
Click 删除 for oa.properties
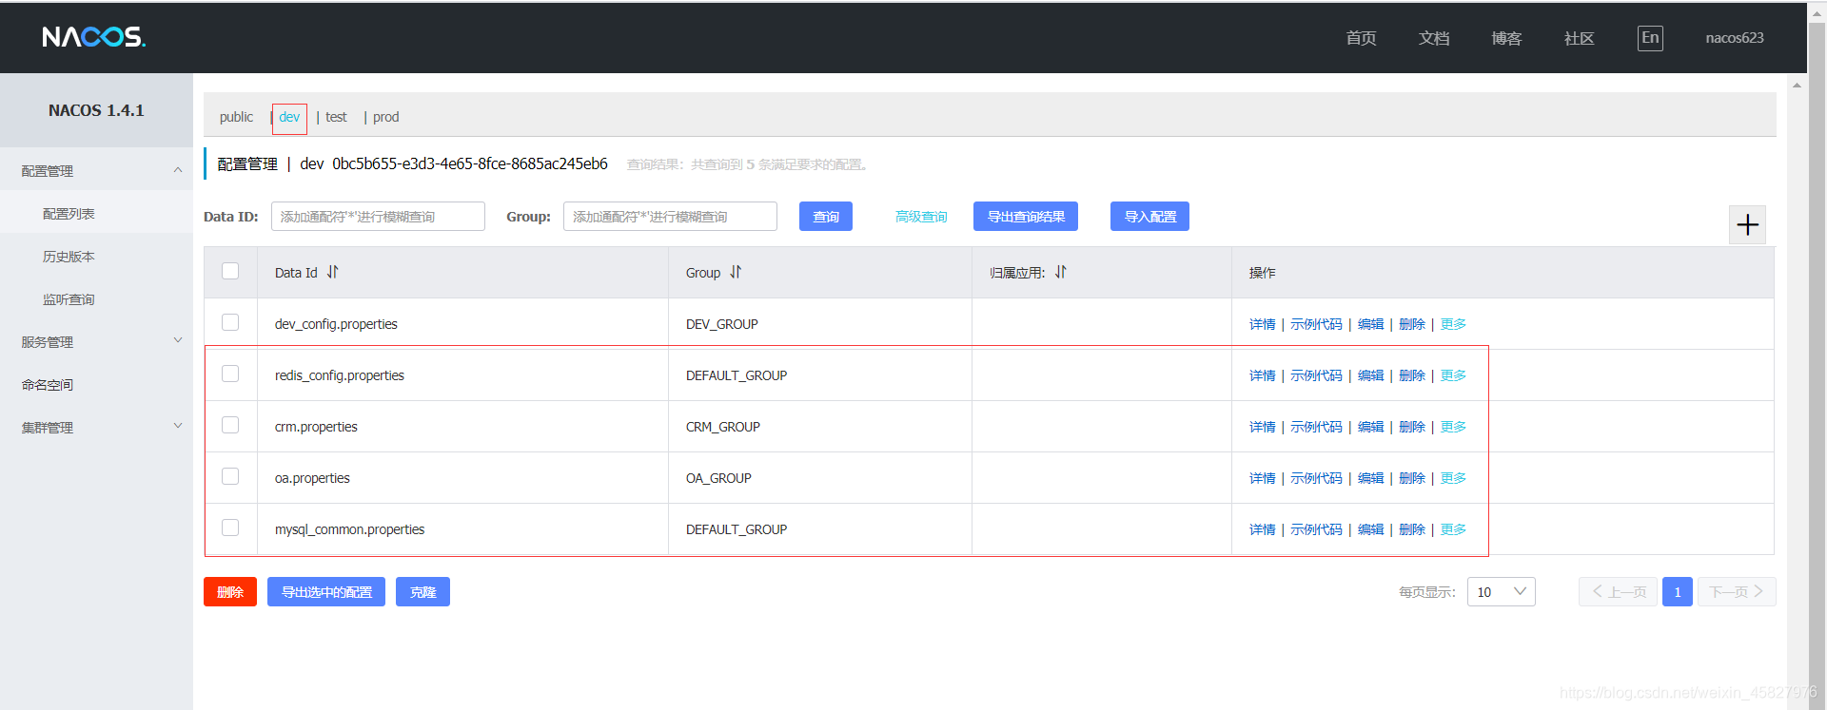[x=1412, y=478]
